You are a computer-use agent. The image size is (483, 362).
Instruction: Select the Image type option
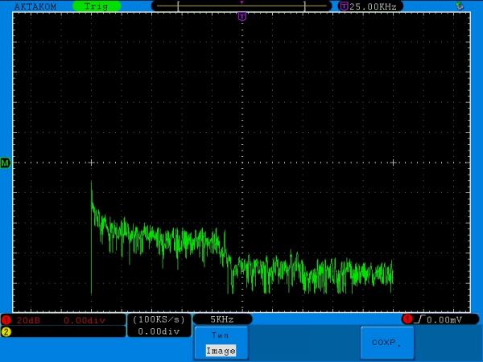[221, 351]
